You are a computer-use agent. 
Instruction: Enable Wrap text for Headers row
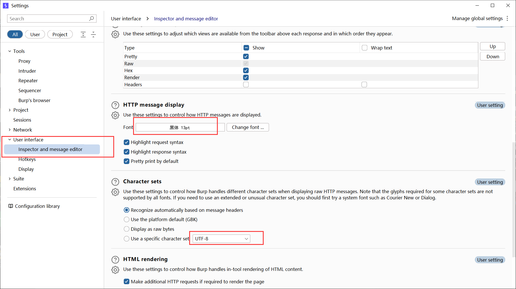click(364, 85)
